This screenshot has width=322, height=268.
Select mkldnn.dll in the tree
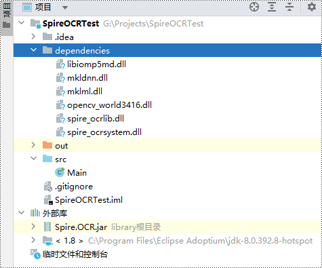tap(87, 78)
